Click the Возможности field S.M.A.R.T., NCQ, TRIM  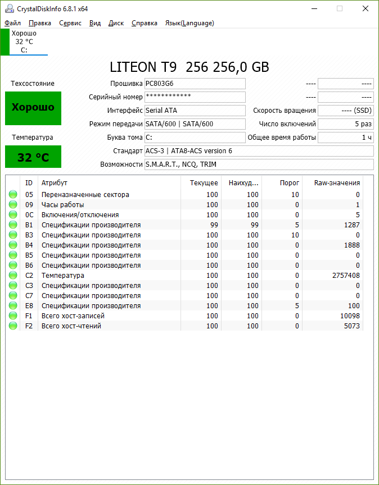[x=259, y=164]
